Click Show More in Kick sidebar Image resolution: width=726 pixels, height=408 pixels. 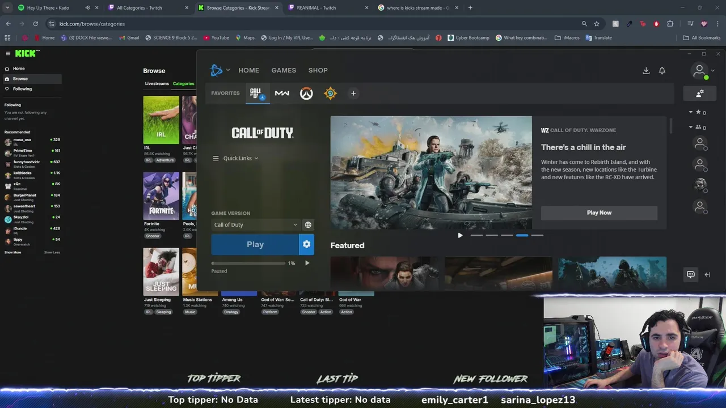coord(12,252)
